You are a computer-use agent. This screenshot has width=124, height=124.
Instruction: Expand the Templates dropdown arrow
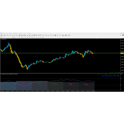click(x=70, y=35)
